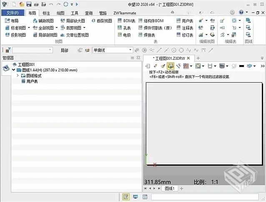Image resolution: width=266 pixels, height=202 pixels.
Task: Click the Undo arrow in quick access toolbar
Action: click(x=51, y=4)
